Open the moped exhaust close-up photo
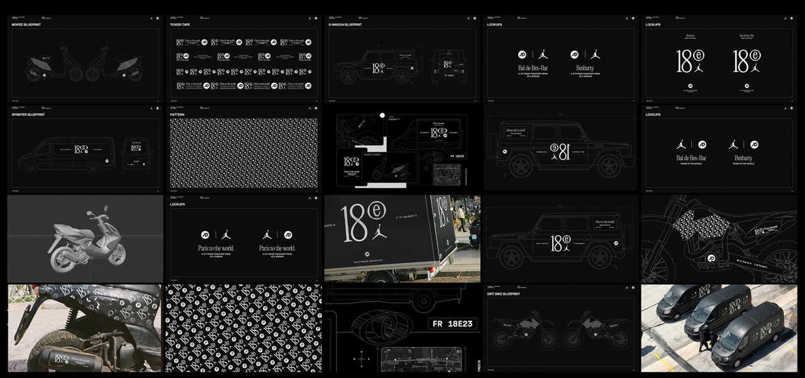 pos(85,328)
